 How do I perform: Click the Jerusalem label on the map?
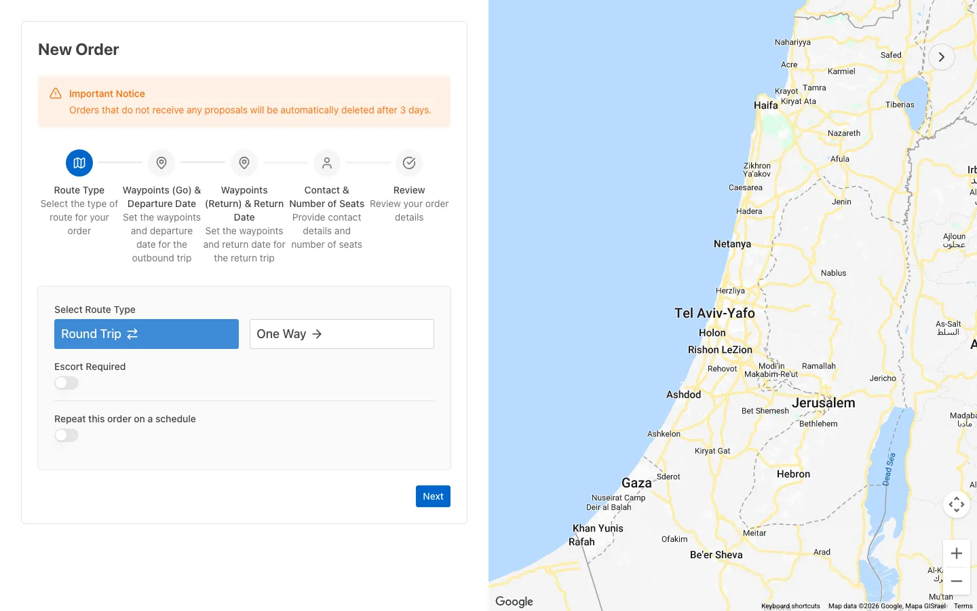824,403
